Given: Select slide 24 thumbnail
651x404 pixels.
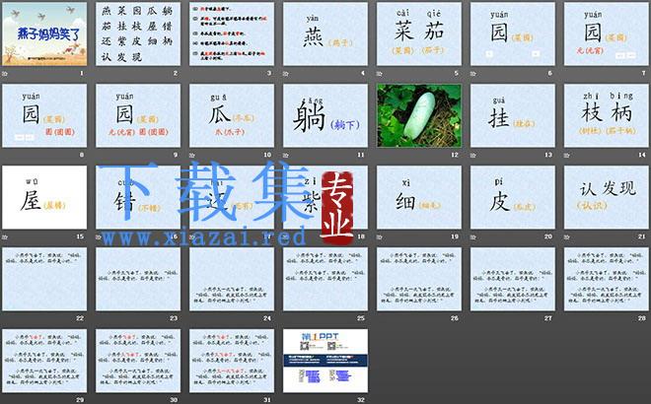Looking at the screenshot, I should pyautogui.click(x=232, y=279).
